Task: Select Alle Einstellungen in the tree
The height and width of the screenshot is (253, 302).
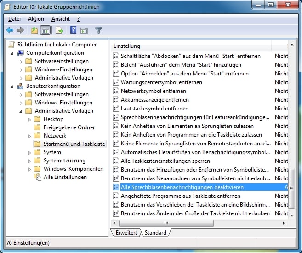Action: [x=65, y=177]
